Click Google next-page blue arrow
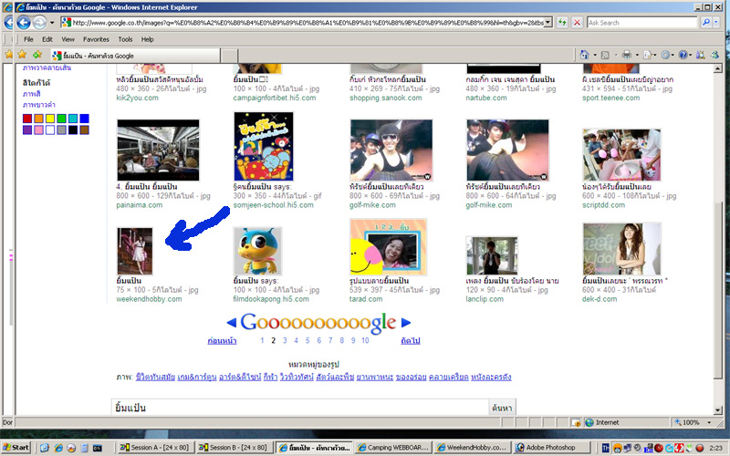 click(x=406, y=322)
